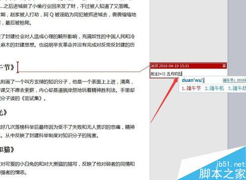Click the line '充满奴性的中国人民和冷'

[x=67, y=36]
